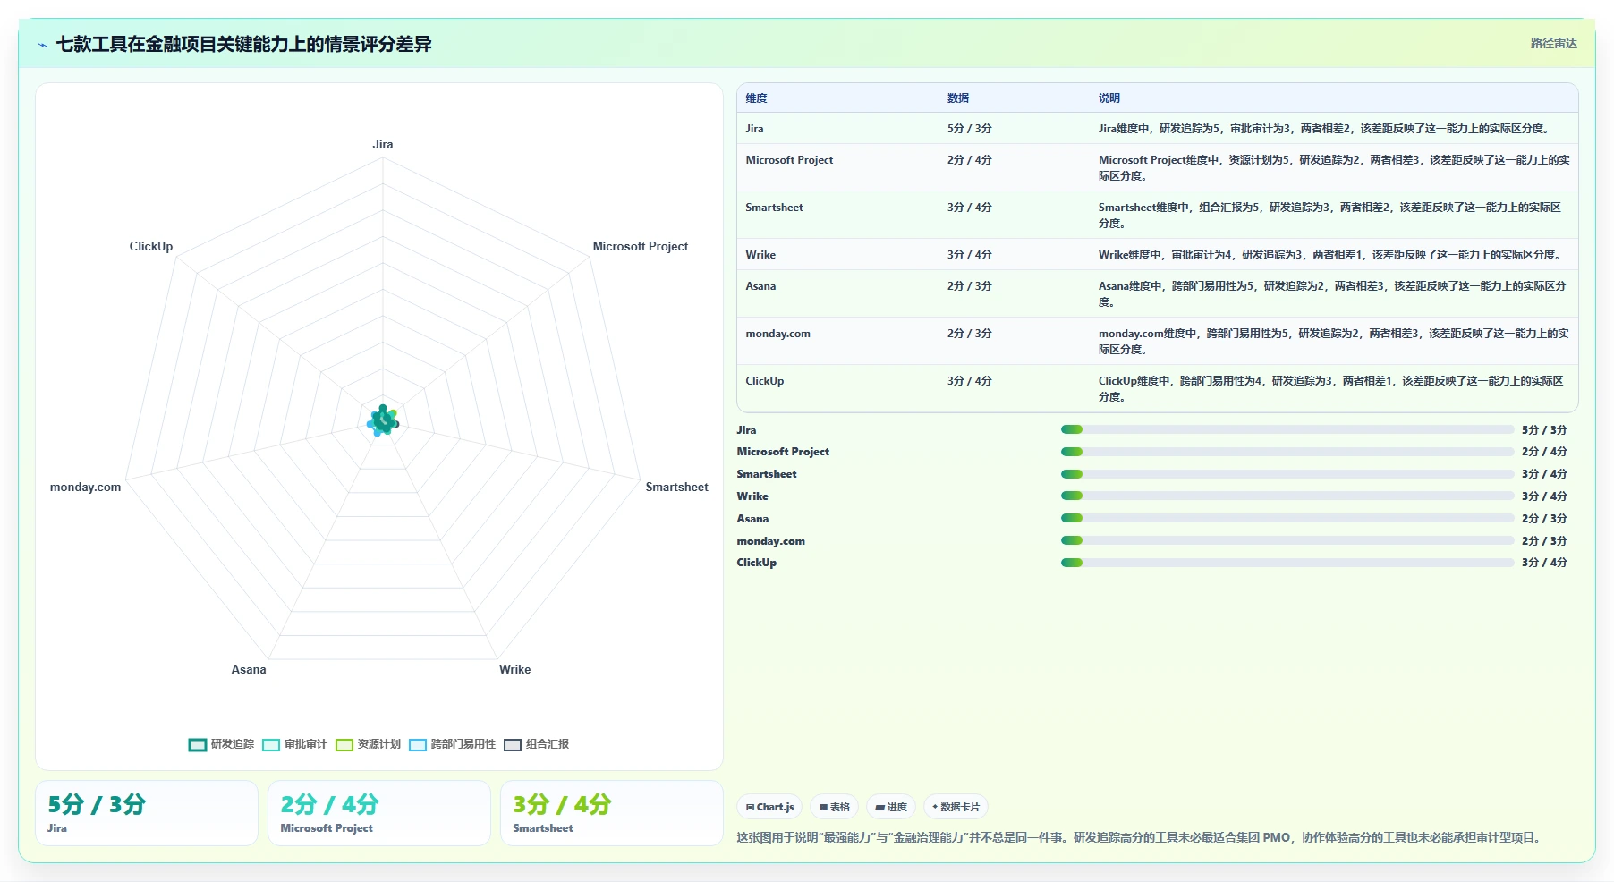The height and width of the screenshot is (882, 1614).
Task: Toggle the 研发追踪 legend series
Action: 221,744
